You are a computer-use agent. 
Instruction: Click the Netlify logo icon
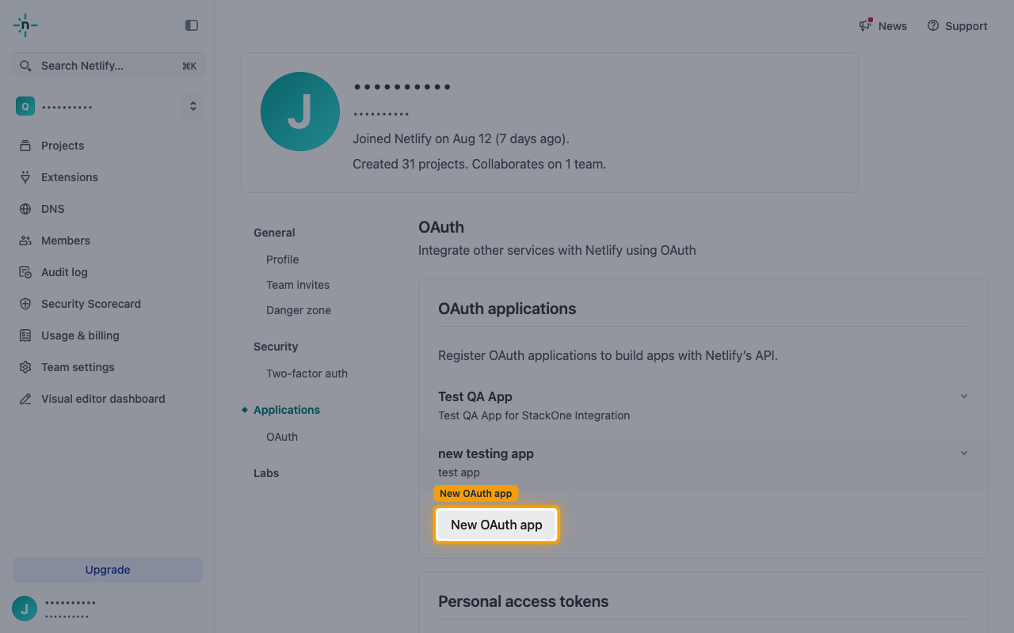25,25
